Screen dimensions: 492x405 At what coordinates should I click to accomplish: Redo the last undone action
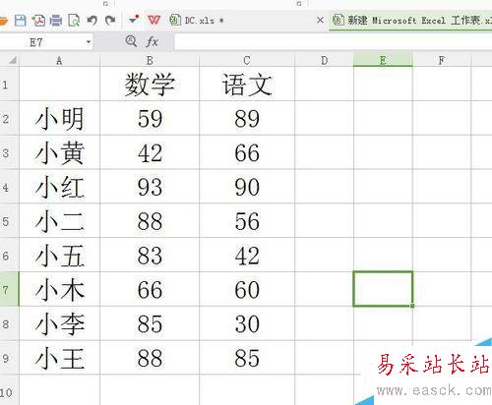pos(110,21)
